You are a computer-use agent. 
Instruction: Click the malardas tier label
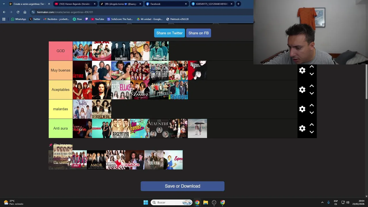60,109
